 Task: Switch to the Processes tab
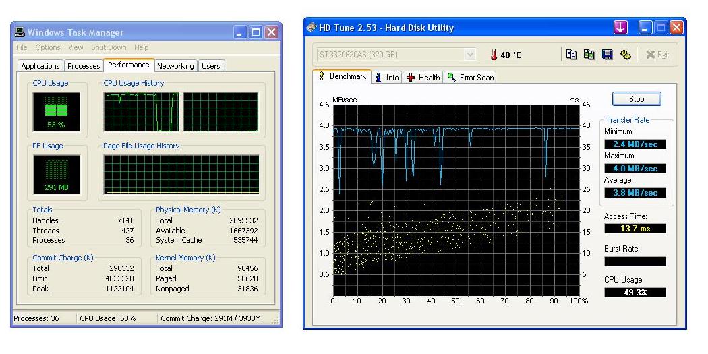coord(84,66)
